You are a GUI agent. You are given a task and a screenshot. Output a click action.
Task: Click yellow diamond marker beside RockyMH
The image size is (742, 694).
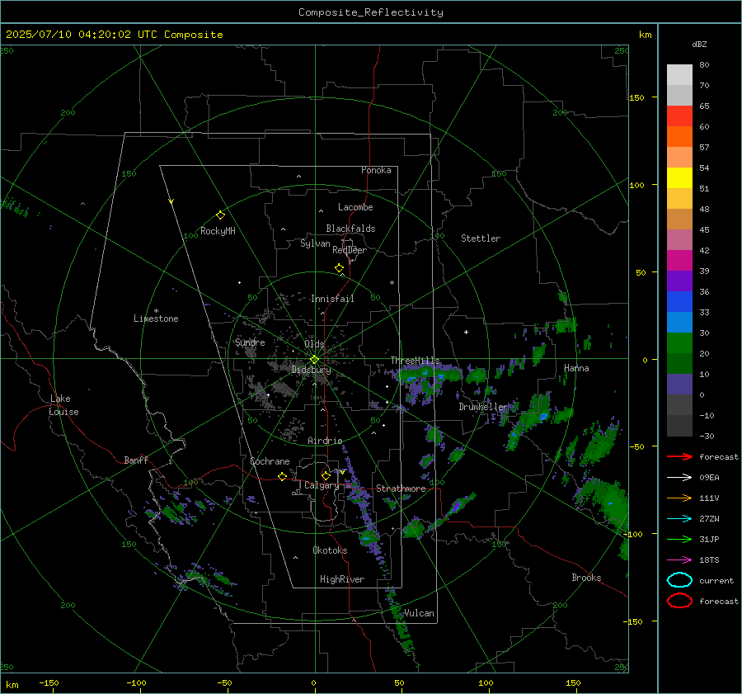click(220, 215)
